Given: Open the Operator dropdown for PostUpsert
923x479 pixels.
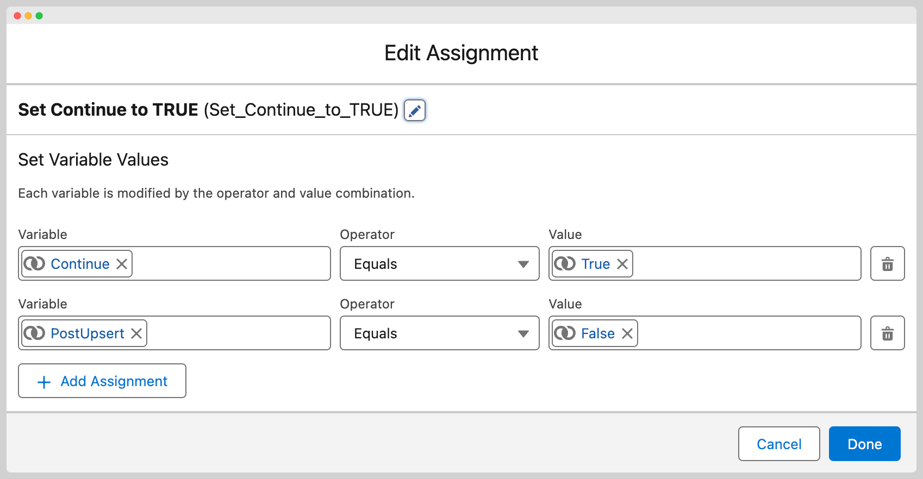Looking at the screenshot, I should pos(439,333).
